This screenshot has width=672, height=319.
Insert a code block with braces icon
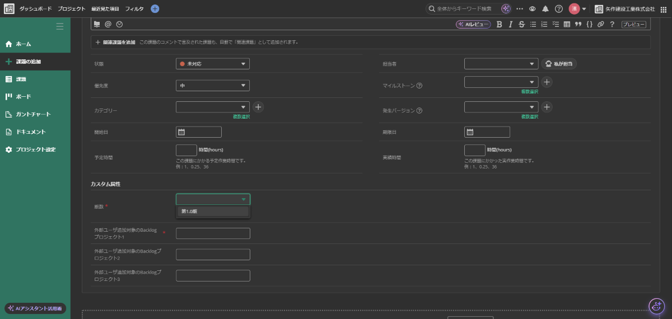(x=589, y=24)
